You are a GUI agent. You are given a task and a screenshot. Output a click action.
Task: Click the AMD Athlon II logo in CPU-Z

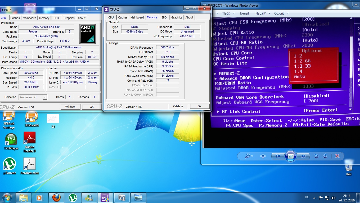tap(87, 34)
